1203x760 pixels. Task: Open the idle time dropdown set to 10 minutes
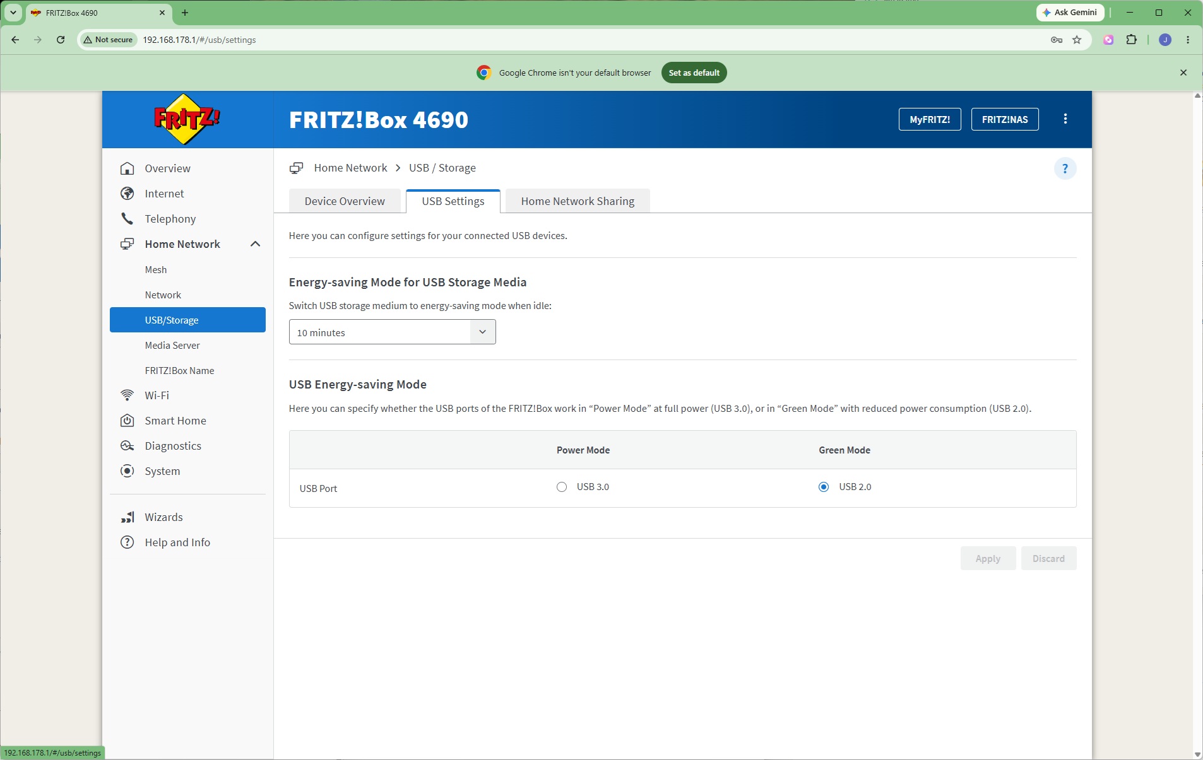[392, 332]
